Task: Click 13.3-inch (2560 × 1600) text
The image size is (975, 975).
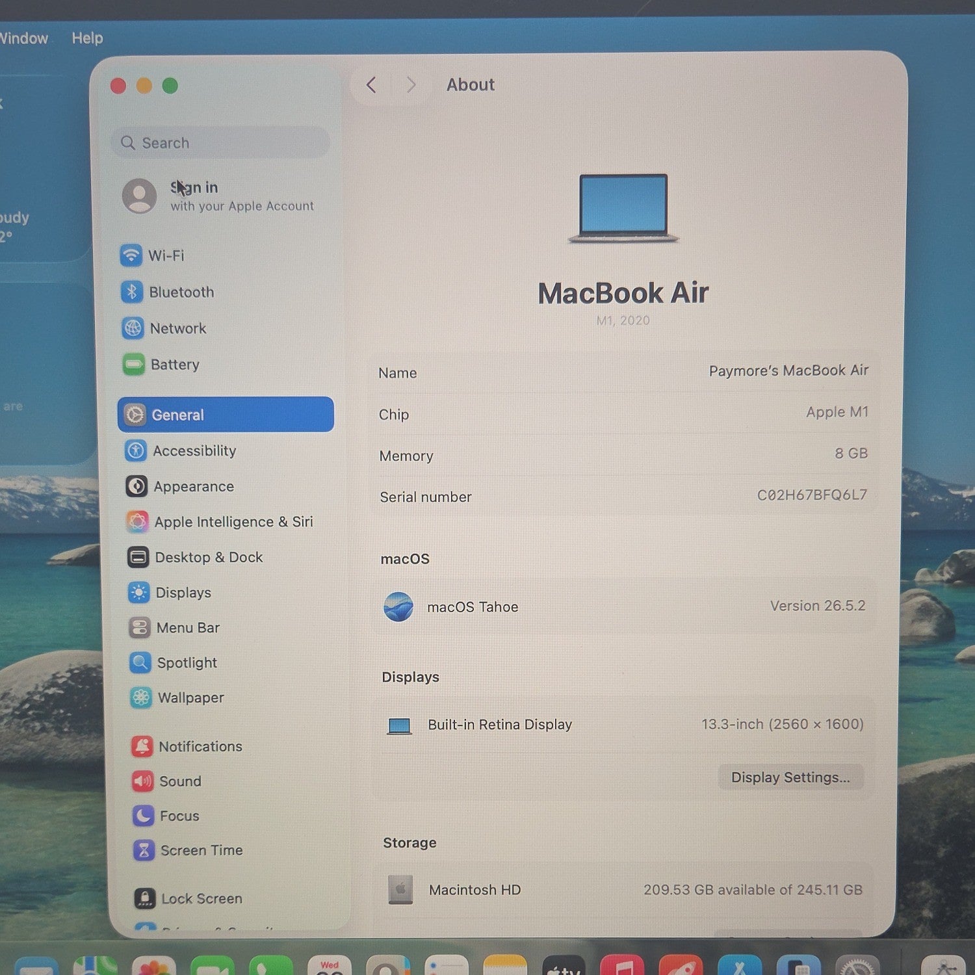Action: 783,724
